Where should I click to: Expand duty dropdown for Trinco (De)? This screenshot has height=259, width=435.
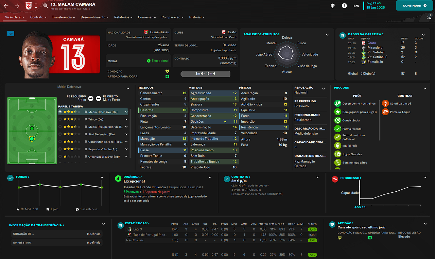pos(126,119)
